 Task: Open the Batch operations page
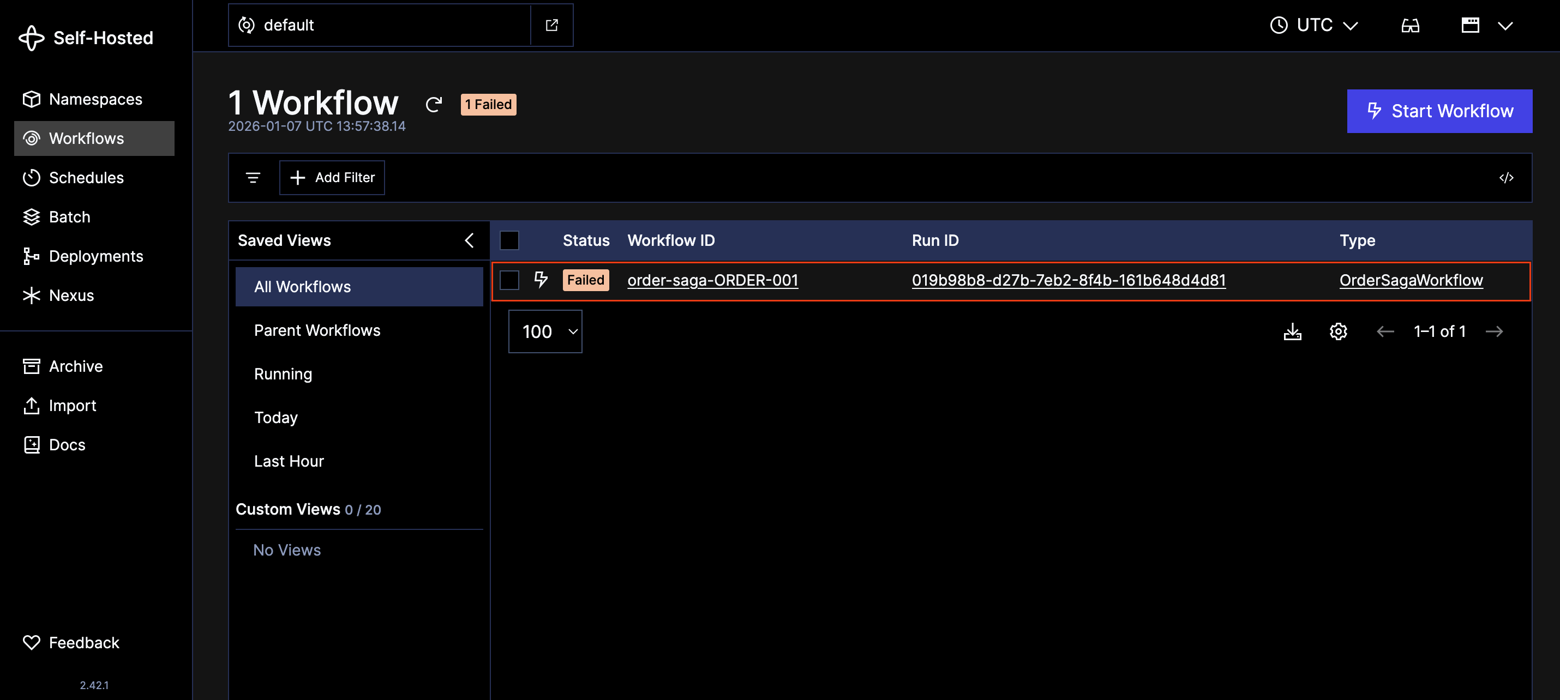69,217
